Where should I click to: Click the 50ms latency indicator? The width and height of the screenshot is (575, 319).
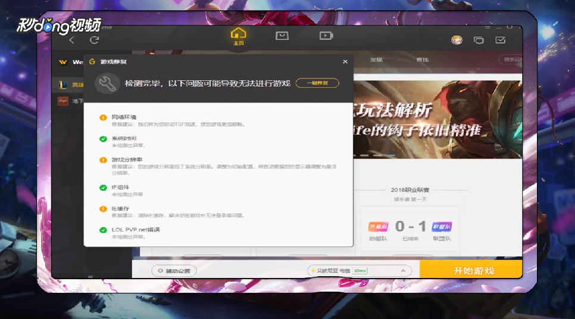[x=360, y=271]
